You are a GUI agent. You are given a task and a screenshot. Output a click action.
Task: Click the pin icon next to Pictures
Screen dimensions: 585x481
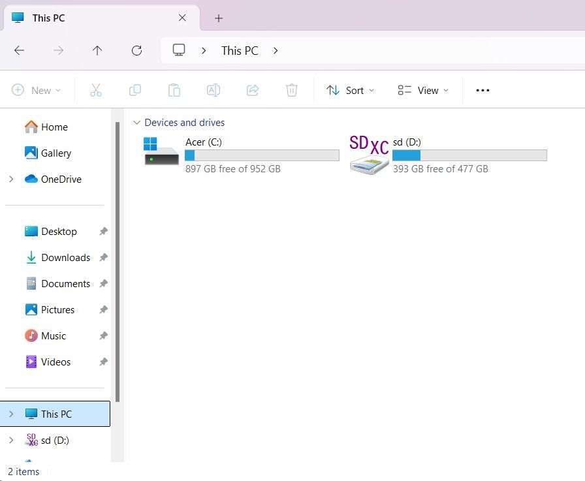pyautogui.click(x=103, y=310)
